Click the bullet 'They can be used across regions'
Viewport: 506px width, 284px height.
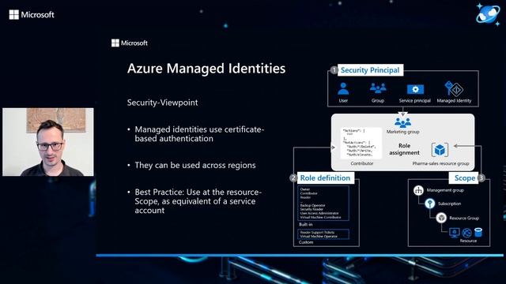tap(195, 165)
